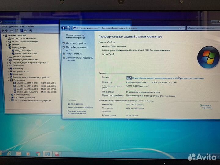Open Центр обновления Windows link
Viewport: 220px width, 165px height.
coord(80,108)
